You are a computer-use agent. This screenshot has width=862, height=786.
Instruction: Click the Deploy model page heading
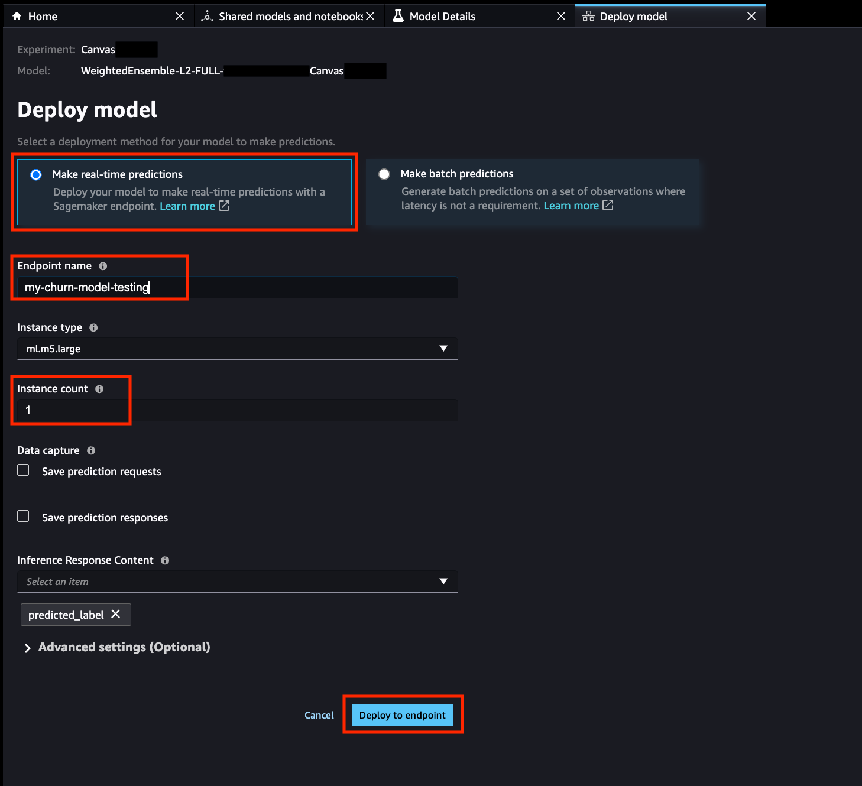[88, 110]
